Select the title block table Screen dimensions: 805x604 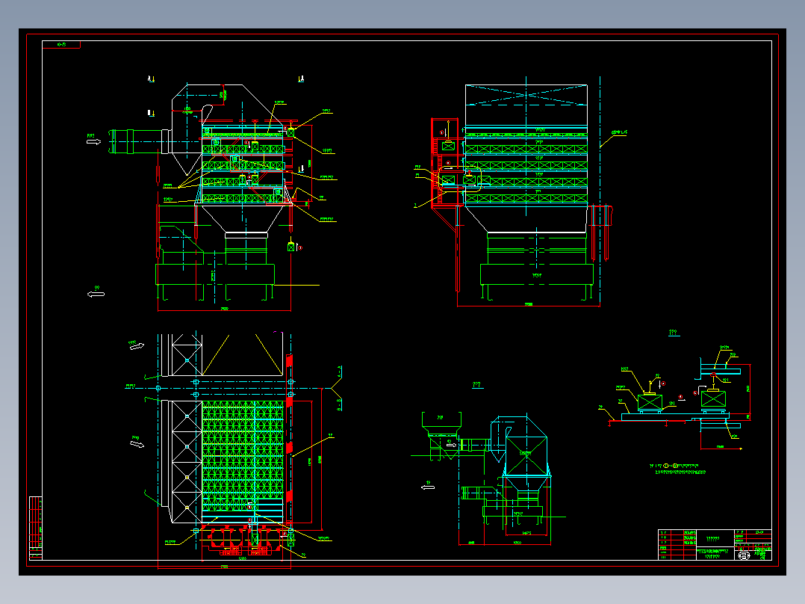pyautogui.click(x=715, y=544)
